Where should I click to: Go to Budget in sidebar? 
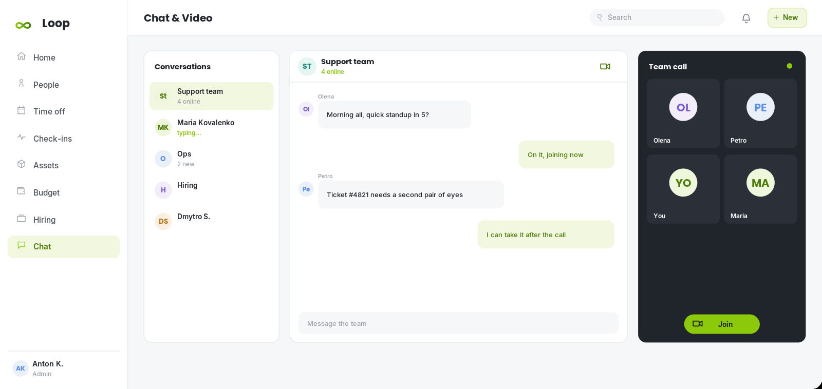[64, 192]
